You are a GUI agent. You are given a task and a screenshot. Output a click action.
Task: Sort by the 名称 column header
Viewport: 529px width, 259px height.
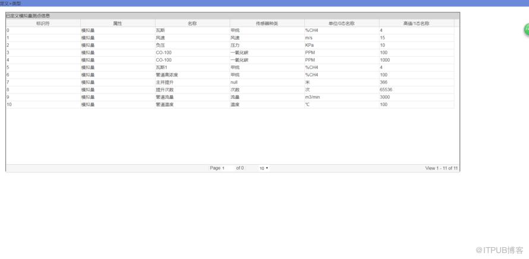(193, 24)
